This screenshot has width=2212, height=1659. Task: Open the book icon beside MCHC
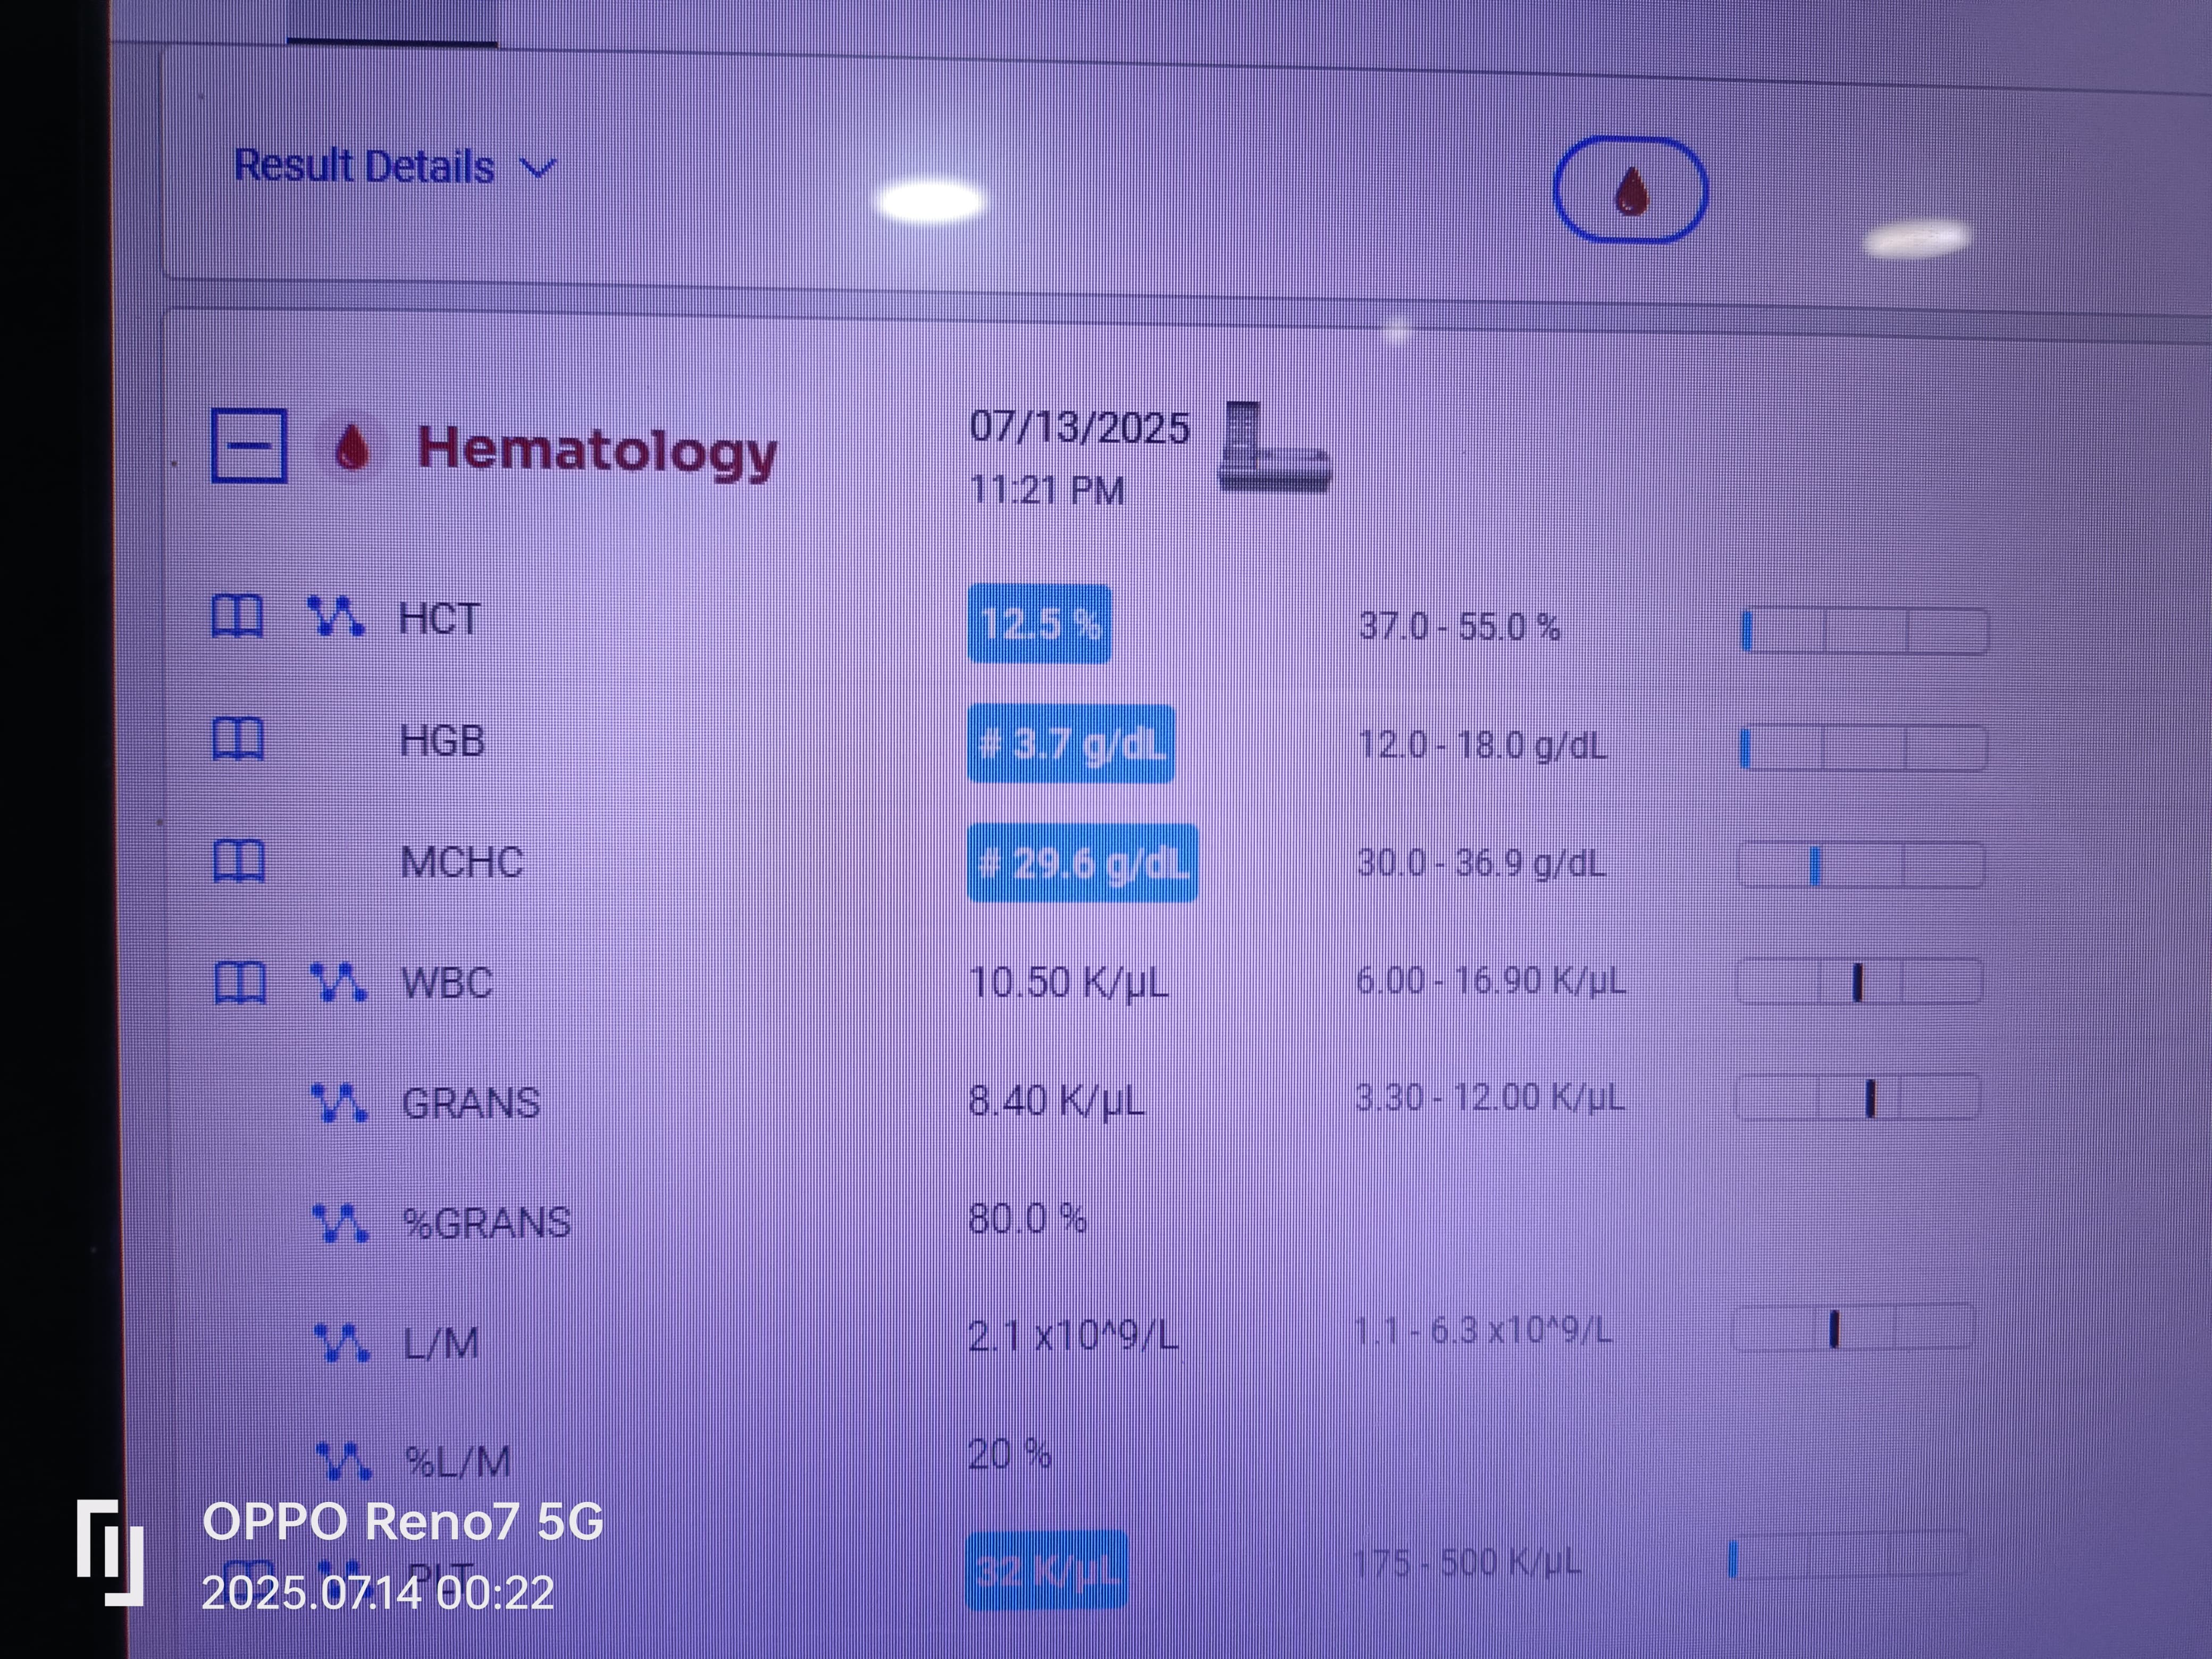coord(239,861)
